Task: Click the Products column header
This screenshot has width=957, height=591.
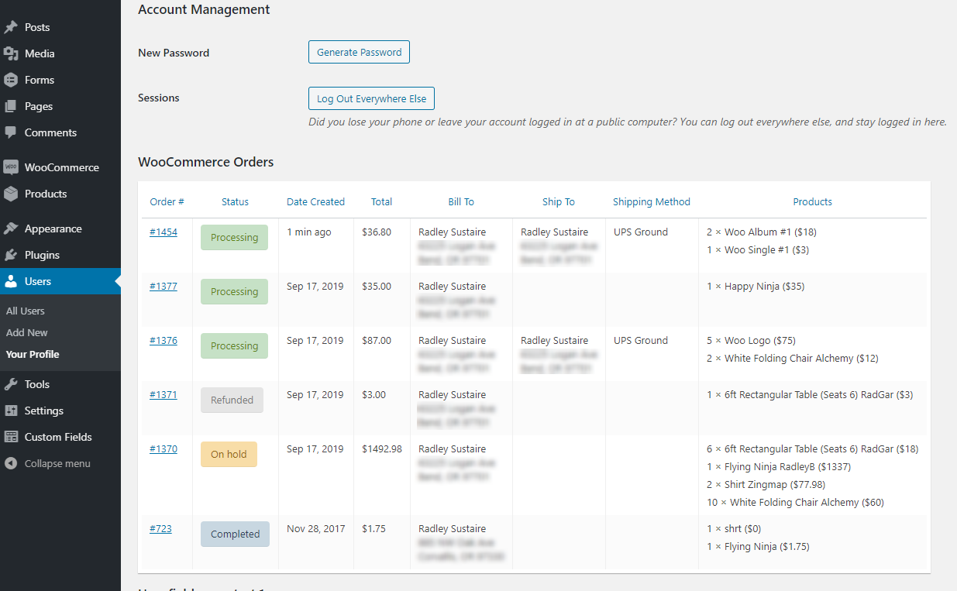Action: coord(812,201)
